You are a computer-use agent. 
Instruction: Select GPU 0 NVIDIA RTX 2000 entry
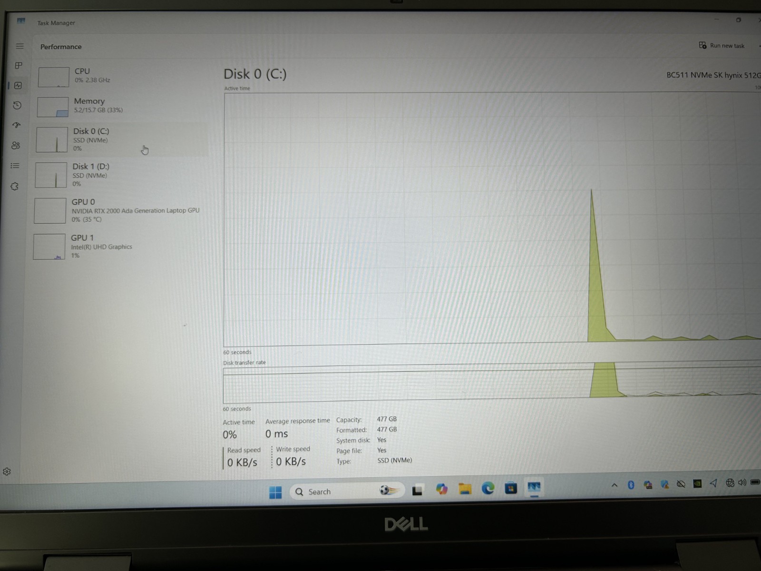[119, 210]
